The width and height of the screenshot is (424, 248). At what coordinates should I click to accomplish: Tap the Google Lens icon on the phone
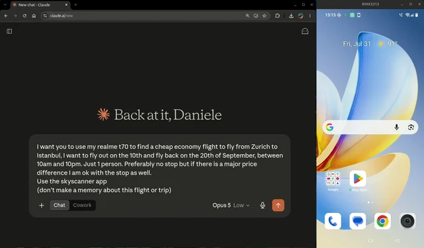(x=411, y=128)
